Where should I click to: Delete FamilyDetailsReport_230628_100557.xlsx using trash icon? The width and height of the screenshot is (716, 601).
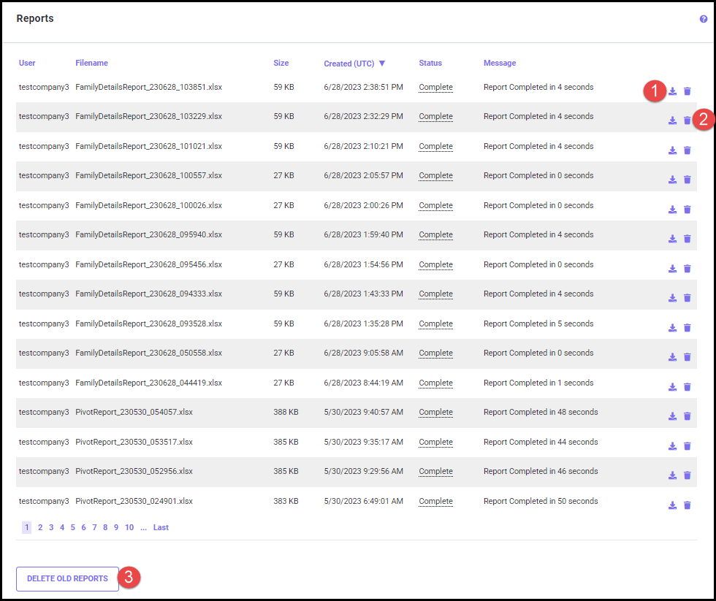(x=687, y=180)
